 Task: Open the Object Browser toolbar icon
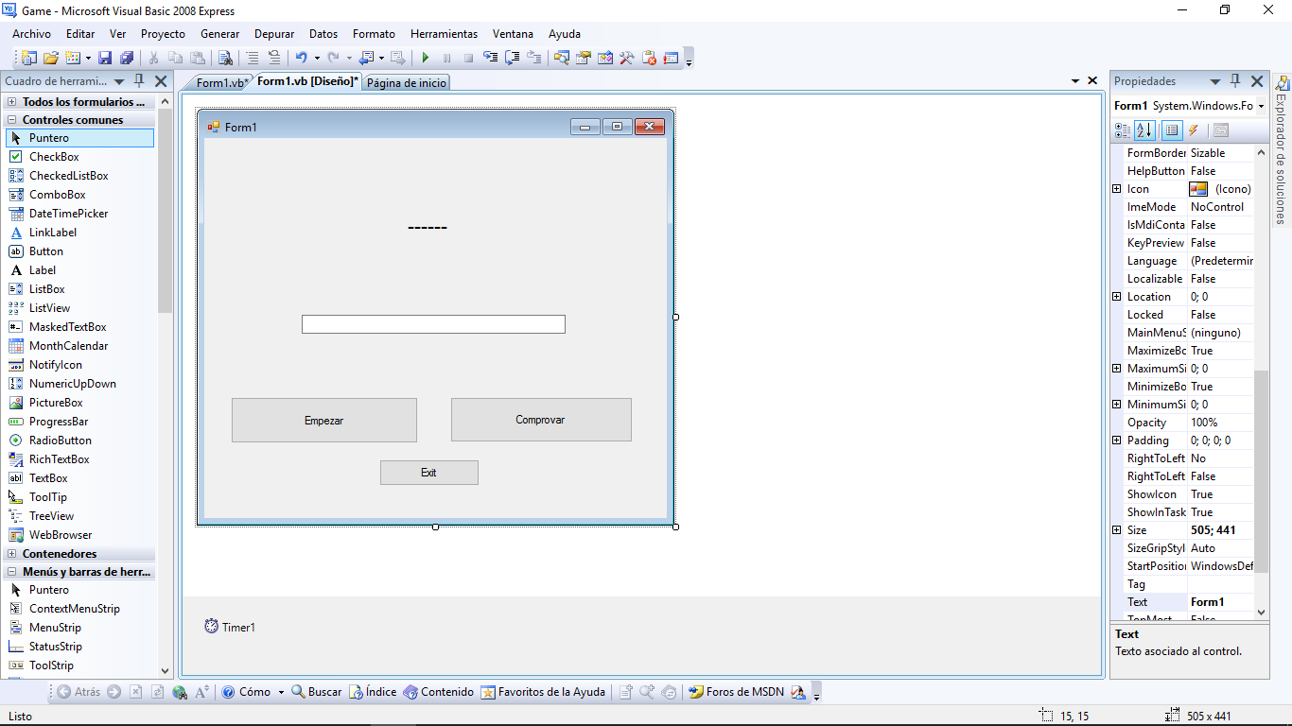[605, 58]
